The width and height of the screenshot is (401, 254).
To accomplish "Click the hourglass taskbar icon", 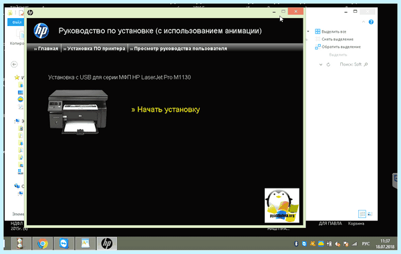I will tap(21, 243).
